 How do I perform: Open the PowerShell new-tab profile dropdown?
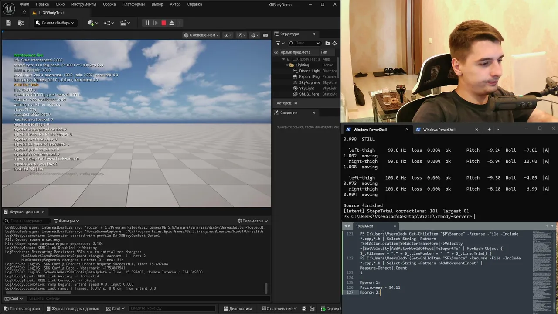coord(498,130)
